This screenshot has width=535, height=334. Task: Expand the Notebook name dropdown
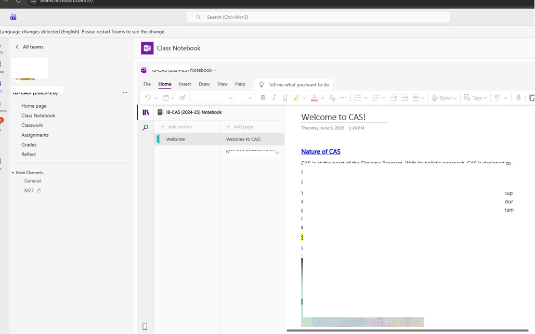[x=214, y=70]
